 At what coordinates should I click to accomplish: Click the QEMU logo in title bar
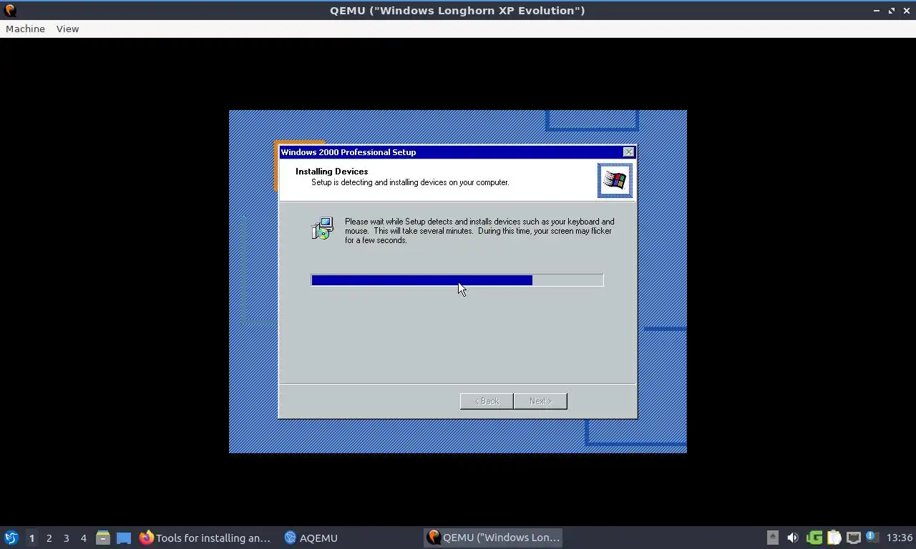click(x=10, y=11)
